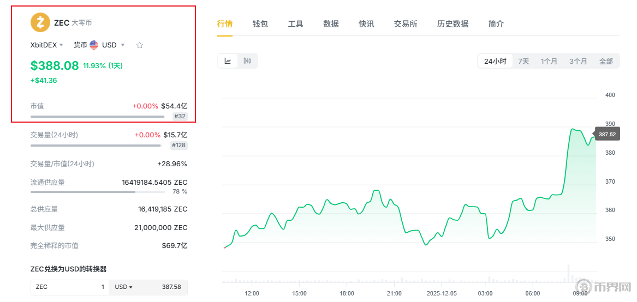Select the 24小时 time range
This screenshot has width=637, height=302.
pyautogui.click(x=495, y=61)
